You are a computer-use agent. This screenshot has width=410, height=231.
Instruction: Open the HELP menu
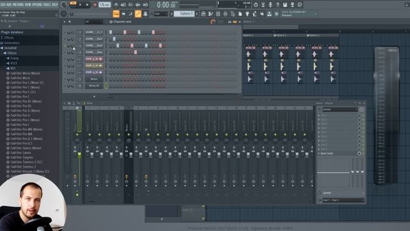click(x=55, y=4)
